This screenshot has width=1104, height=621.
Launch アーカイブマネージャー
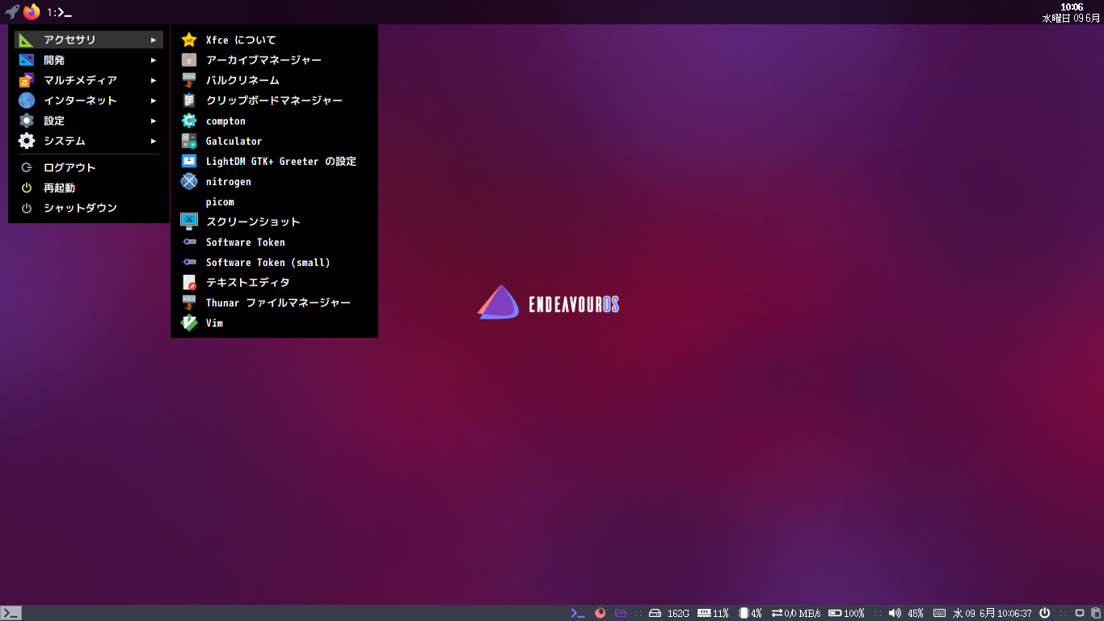tap(274, 60)
